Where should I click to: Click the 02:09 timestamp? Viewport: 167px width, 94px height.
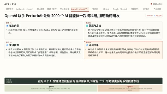tap(51, 90)
